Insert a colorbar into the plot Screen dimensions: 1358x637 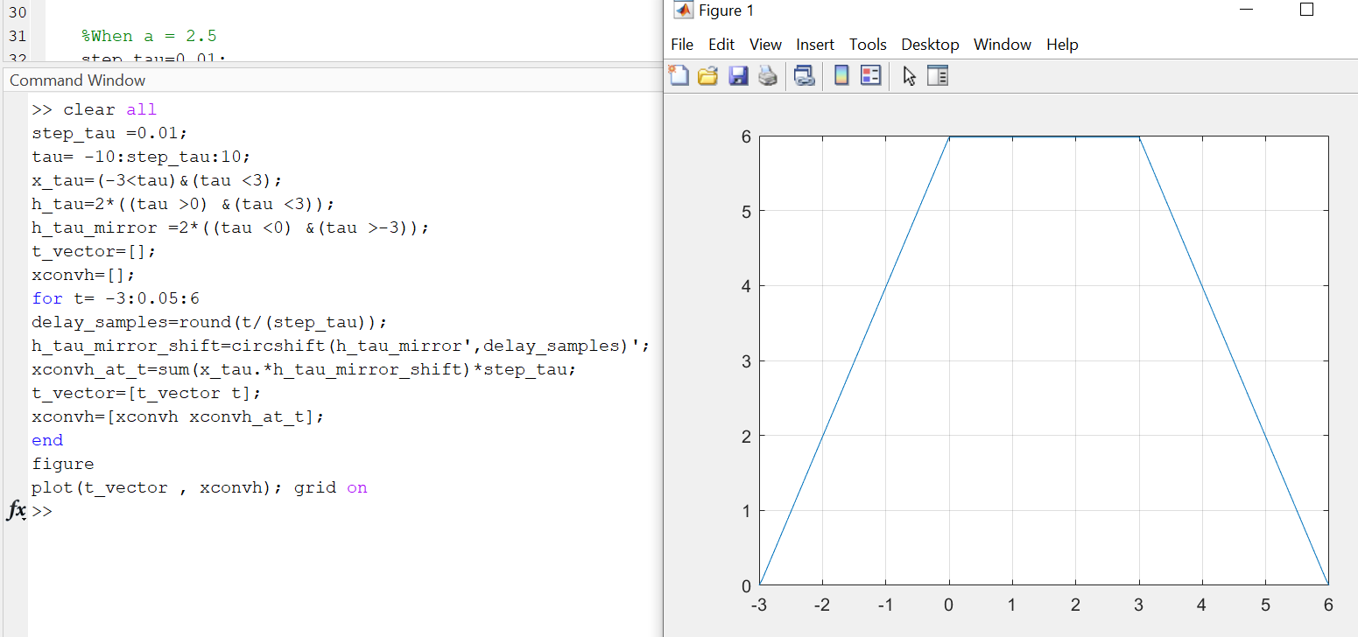841,75
